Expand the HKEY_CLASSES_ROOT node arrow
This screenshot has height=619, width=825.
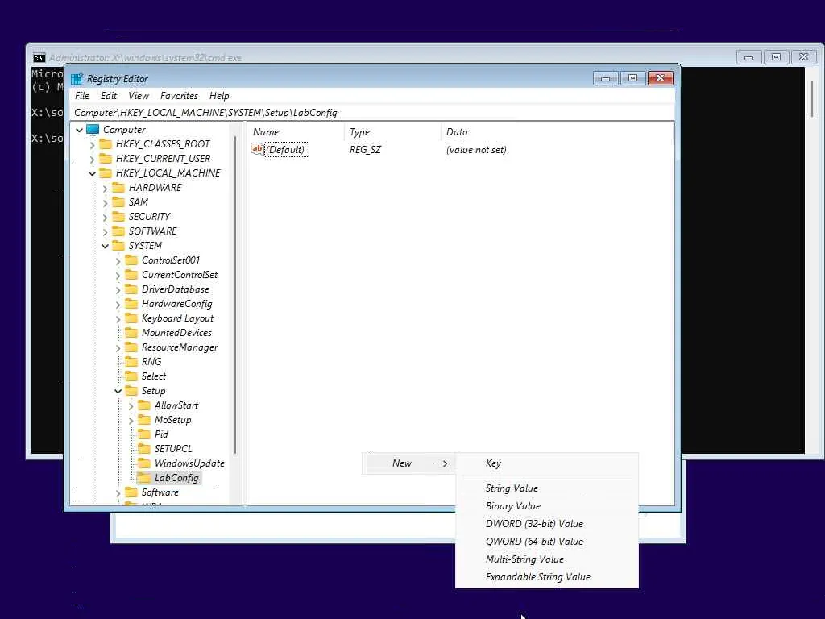coord(93,145)
